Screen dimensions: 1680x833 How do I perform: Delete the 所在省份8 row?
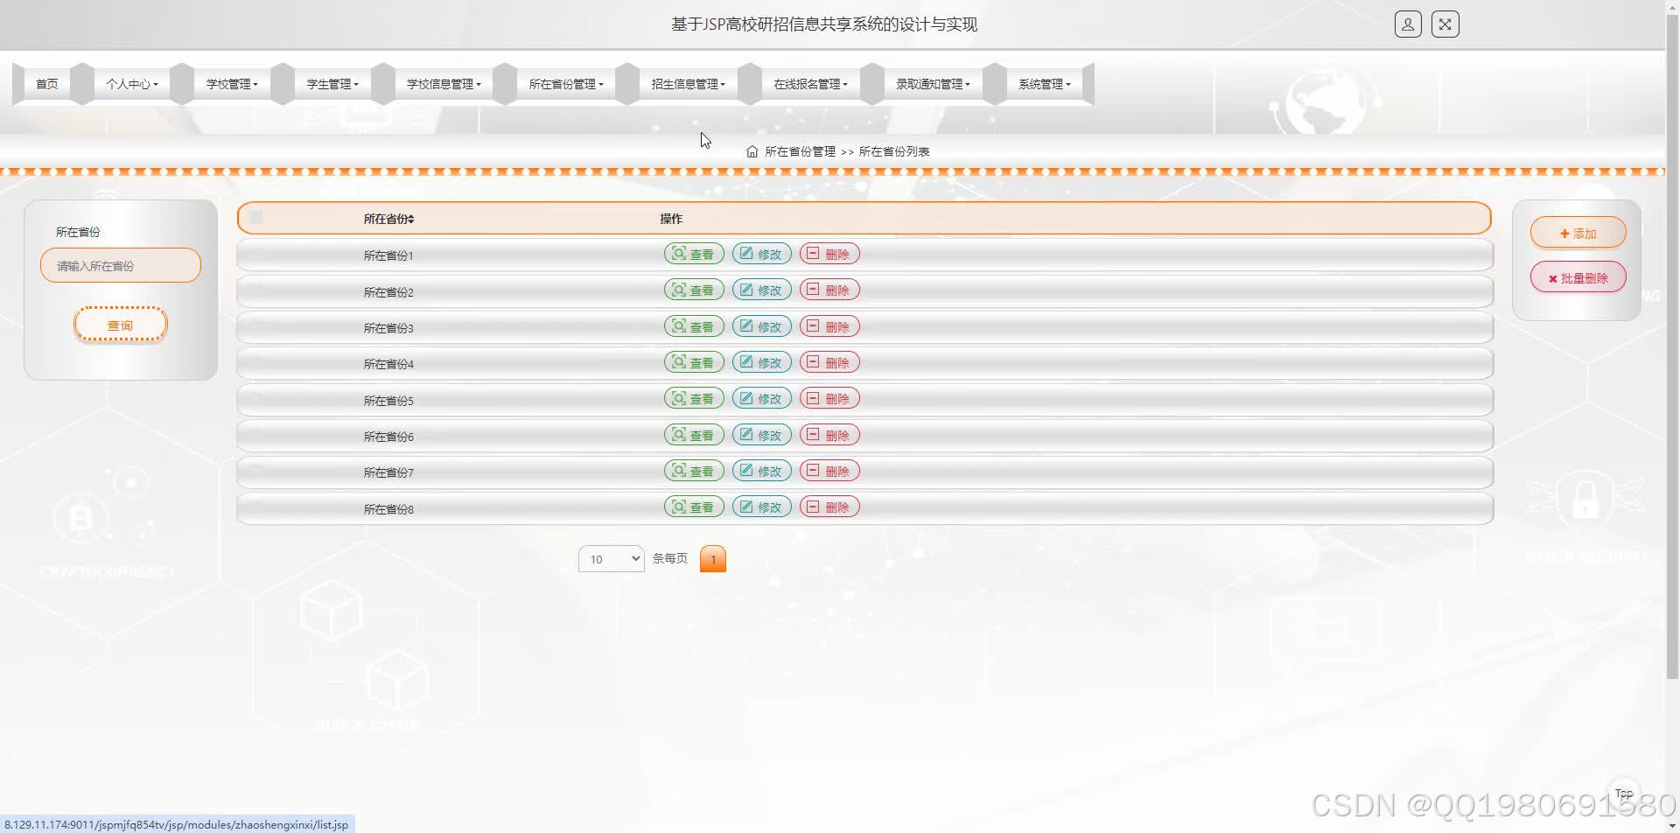point(829,507)
